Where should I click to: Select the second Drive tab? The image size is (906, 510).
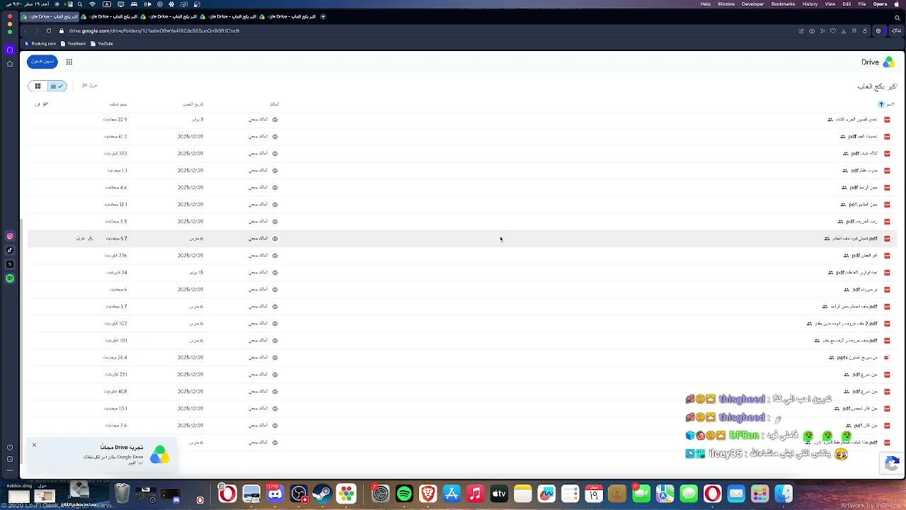[x=109, y=16]
